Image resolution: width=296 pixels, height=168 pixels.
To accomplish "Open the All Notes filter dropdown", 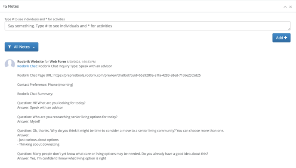I will coord(22,47).
